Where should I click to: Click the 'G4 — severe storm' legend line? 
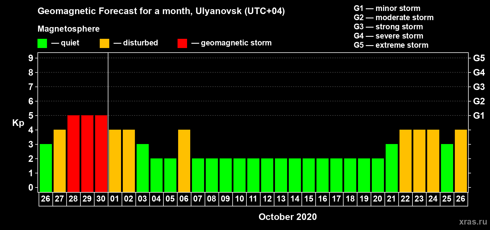pyautogui.click(x=389, y=36)
